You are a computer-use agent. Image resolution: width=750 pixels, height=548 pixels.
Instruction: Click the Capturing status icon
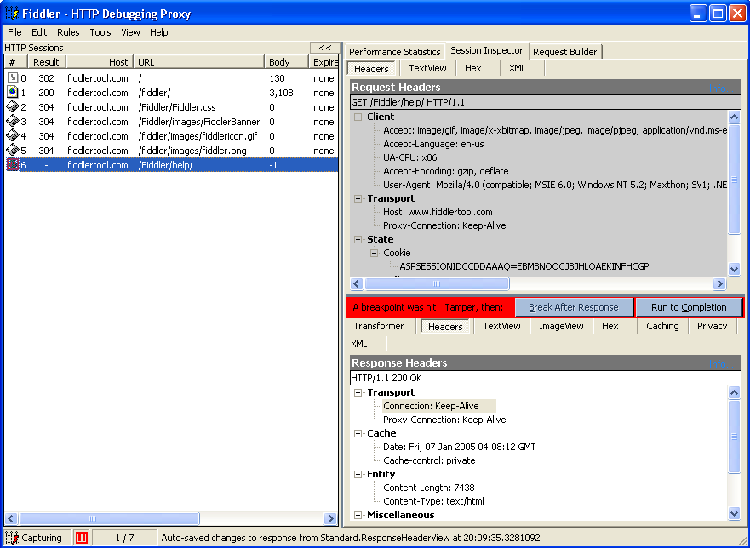point(12,538)
